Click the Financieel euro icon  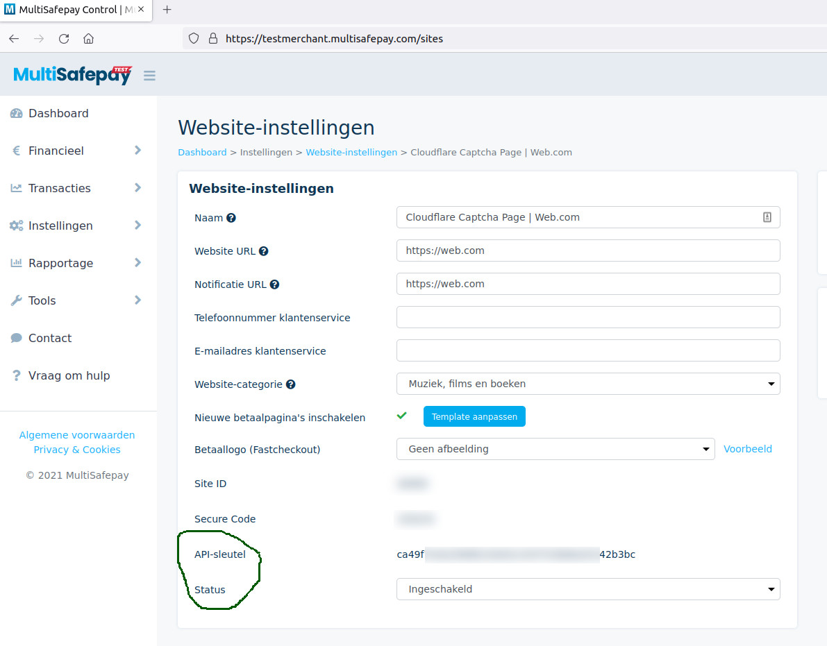tap(17, 151)
